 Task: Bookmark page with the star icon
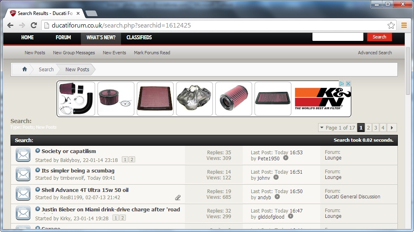[x=391, y=26]
